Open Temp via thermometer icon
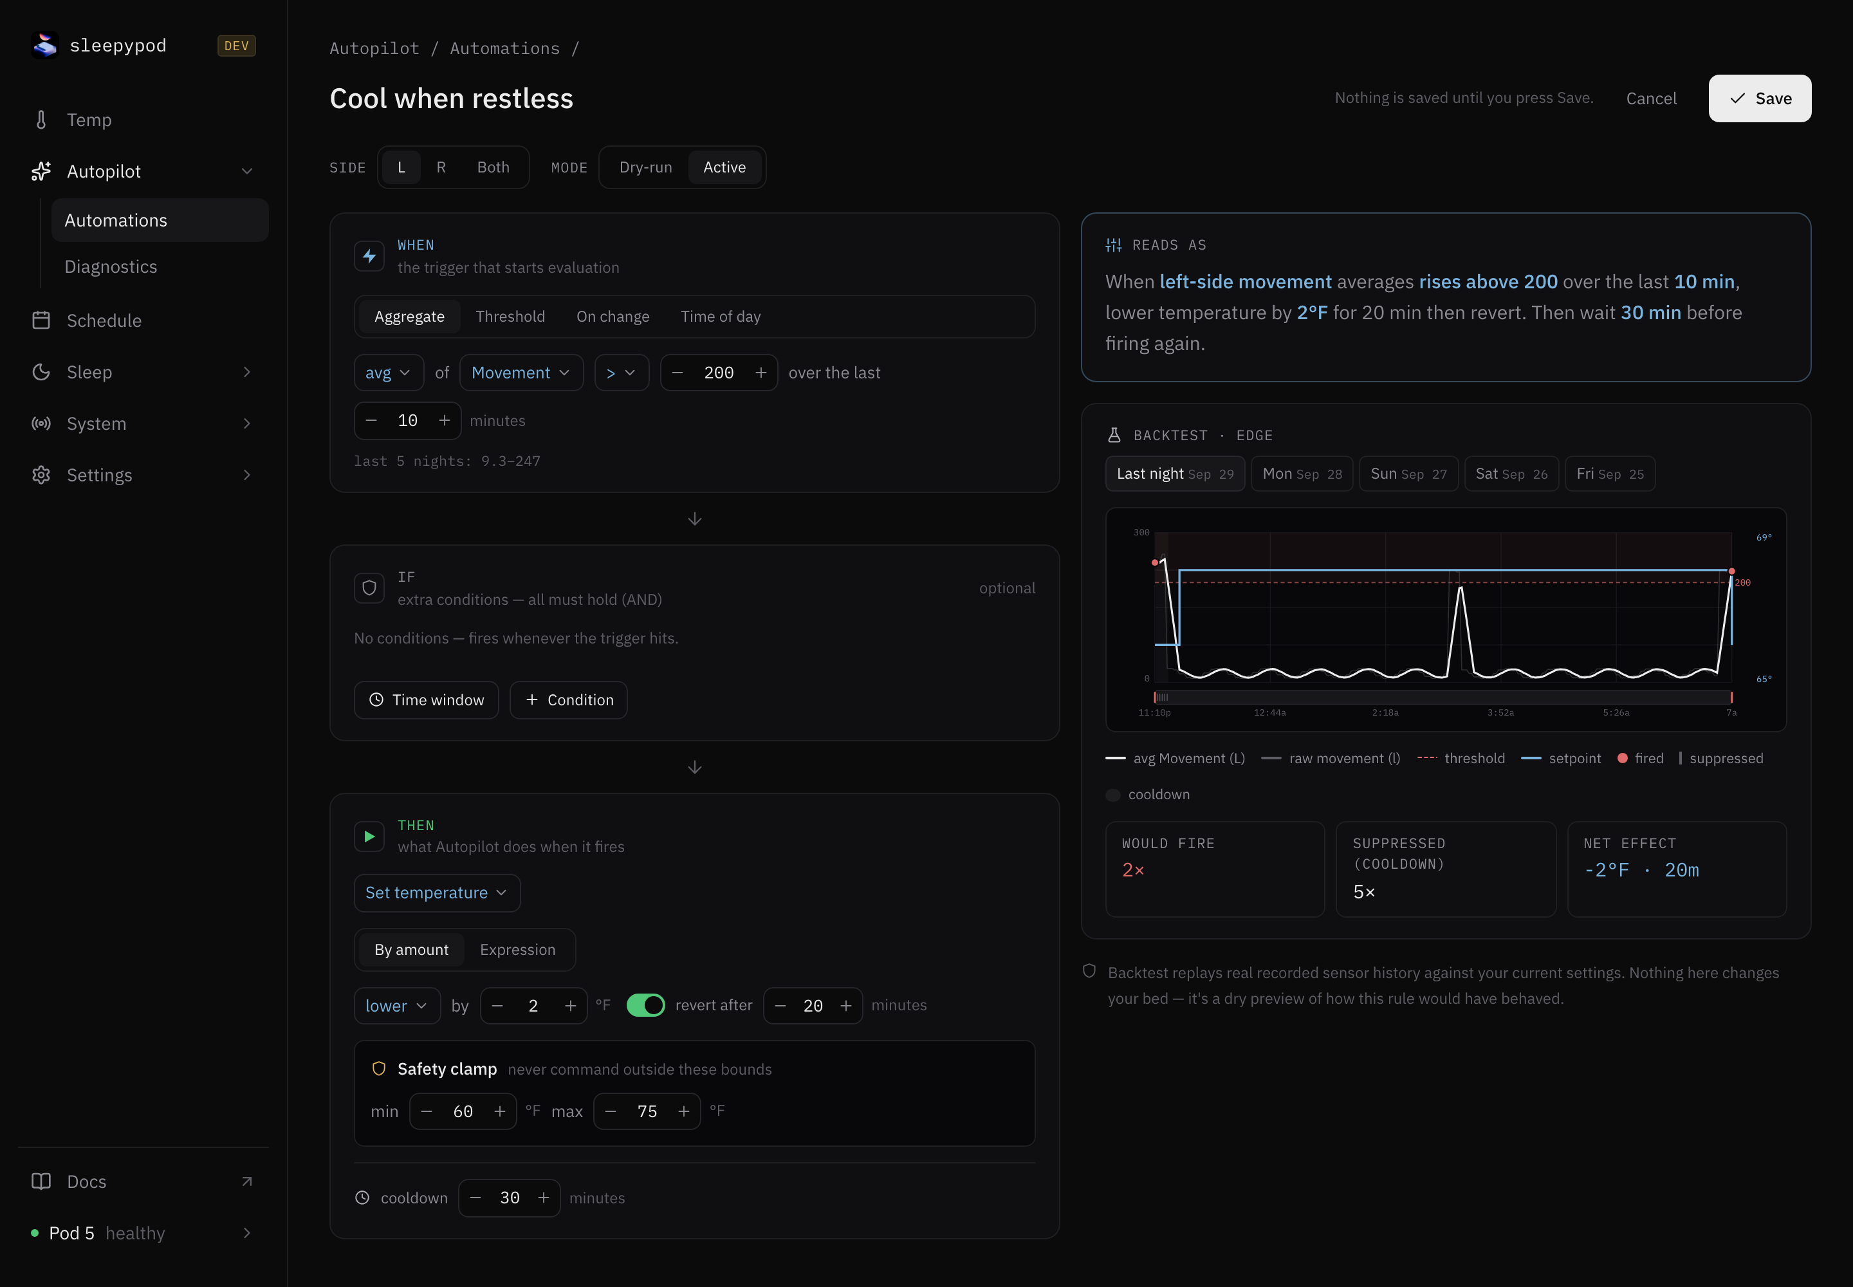This screenshot has width=1853, height=1287. coord(41,120)
